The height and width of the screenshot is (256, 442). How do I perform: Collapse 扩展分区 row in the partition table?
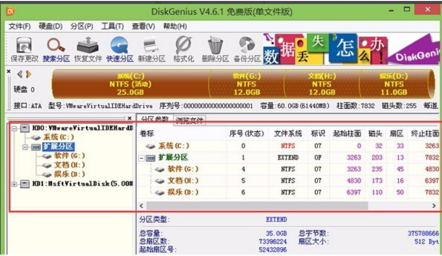(x=142, y=158)
